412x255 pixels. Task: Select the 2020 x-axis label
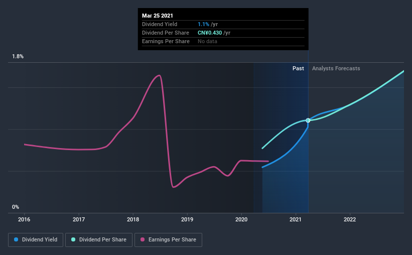pos(241,219)
